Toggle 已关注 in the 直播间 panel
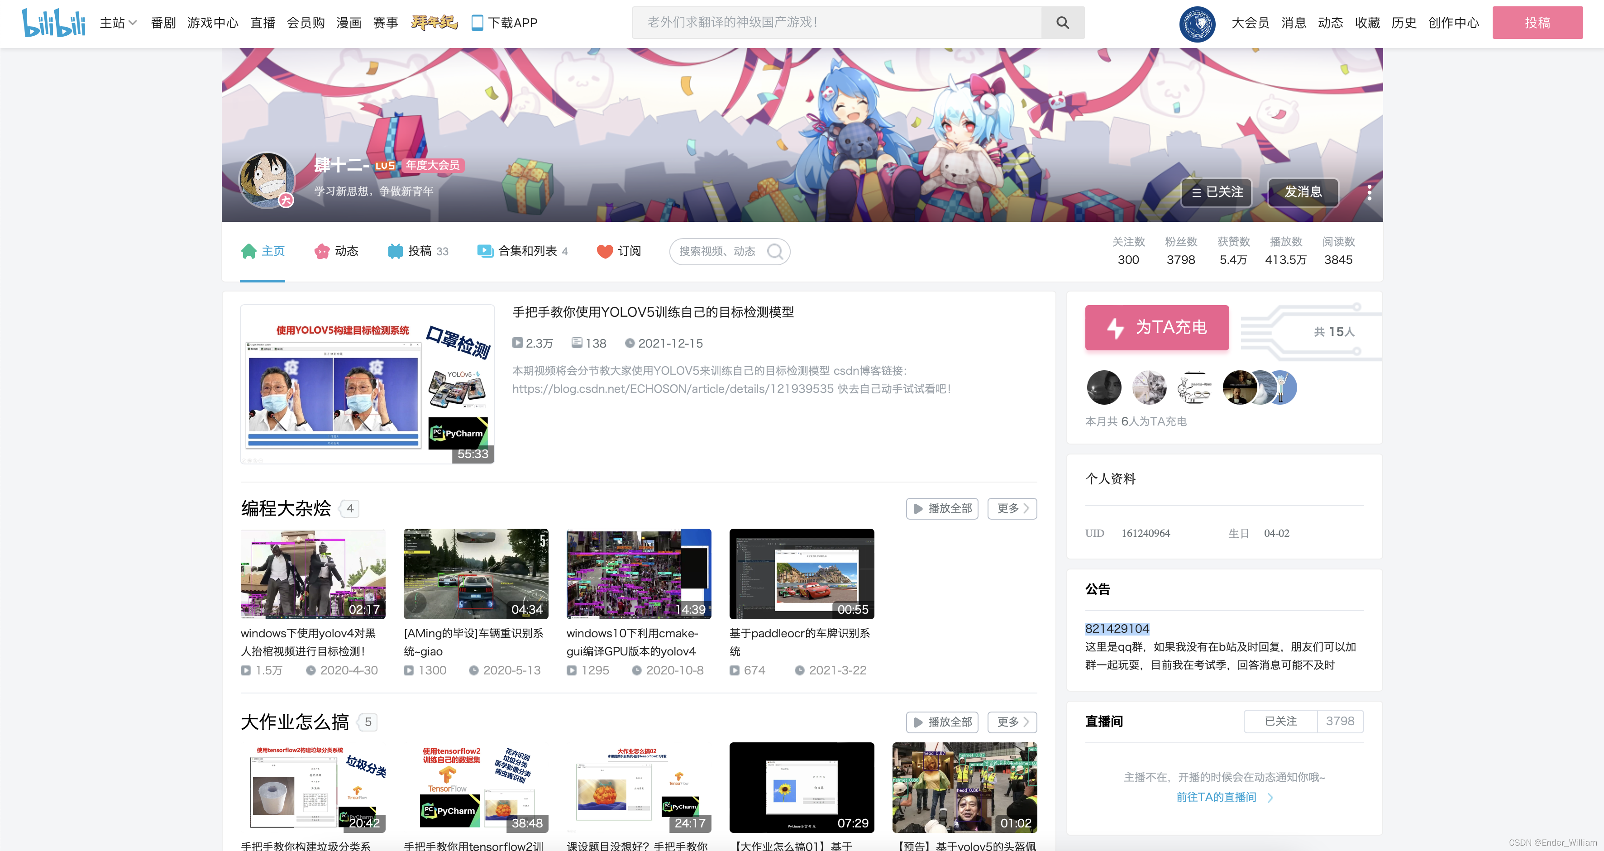The height and width of the screenshot is (851, 1604). (x=1280, y=721)
